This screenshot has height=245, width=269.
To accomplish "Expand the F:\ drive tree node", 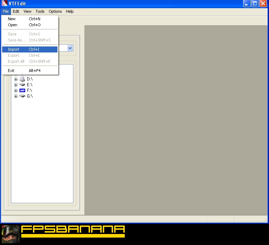I will tap(16, 91).
